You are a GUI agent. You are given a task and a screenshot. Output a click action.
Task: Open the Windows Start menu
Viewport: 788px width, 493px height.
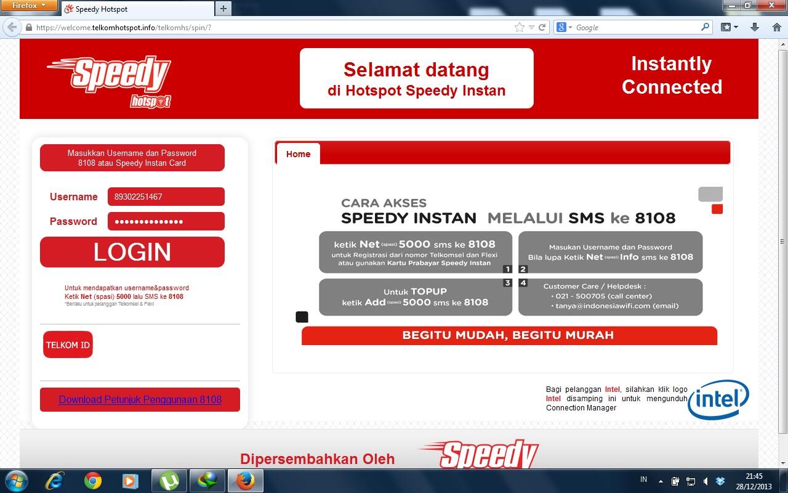click(16, 481)
